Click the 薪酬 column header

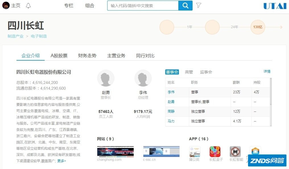(236, 83)
